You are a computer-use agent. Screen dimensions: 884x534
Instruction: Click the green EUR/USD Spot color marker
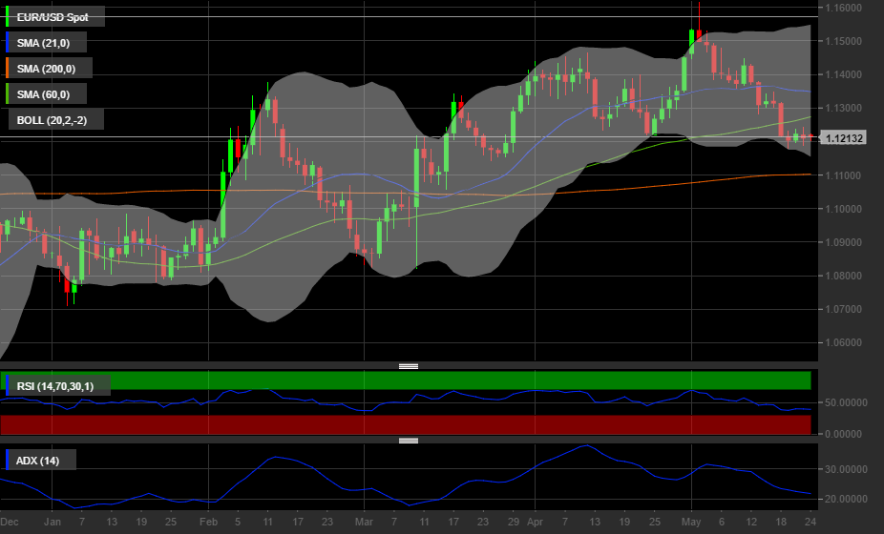coord(9,17)
